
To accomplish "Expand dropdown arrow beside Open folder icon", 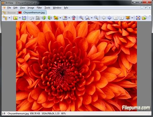I will pyautogui.click(x=20, y=18).
